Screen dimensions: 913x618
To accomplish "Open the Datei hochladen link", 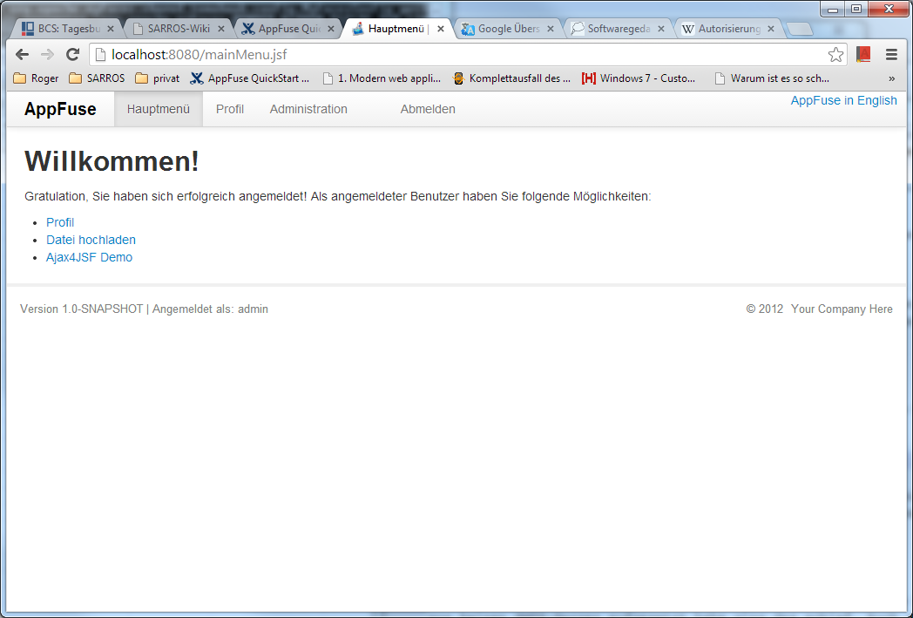I will tap(91, 240).
